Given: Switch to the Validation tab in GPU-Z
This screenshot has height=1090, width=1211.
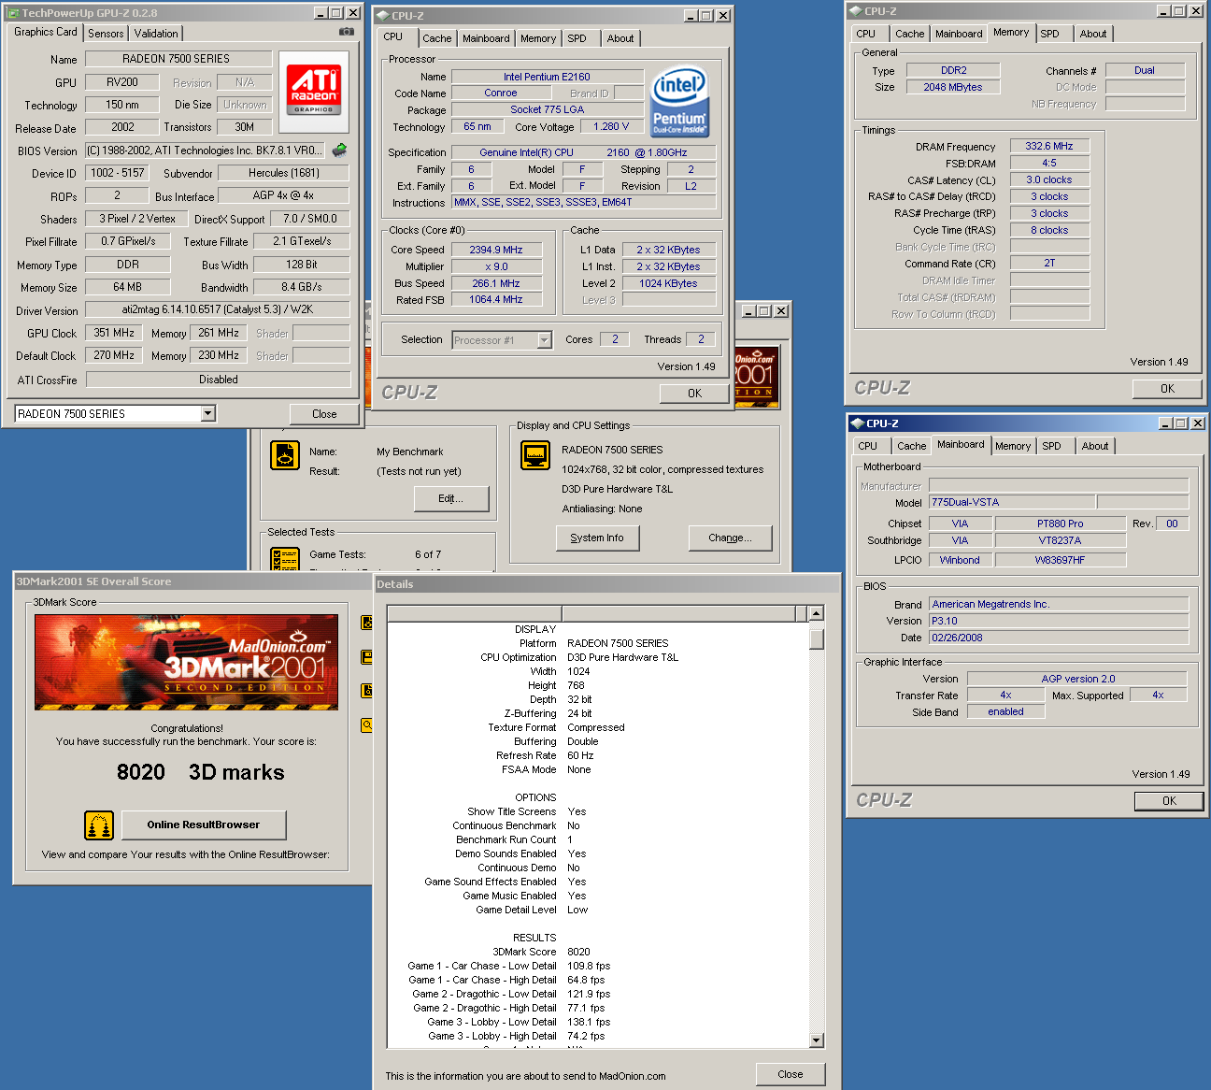Looking at the screenshot, I should tap(156, 33).
